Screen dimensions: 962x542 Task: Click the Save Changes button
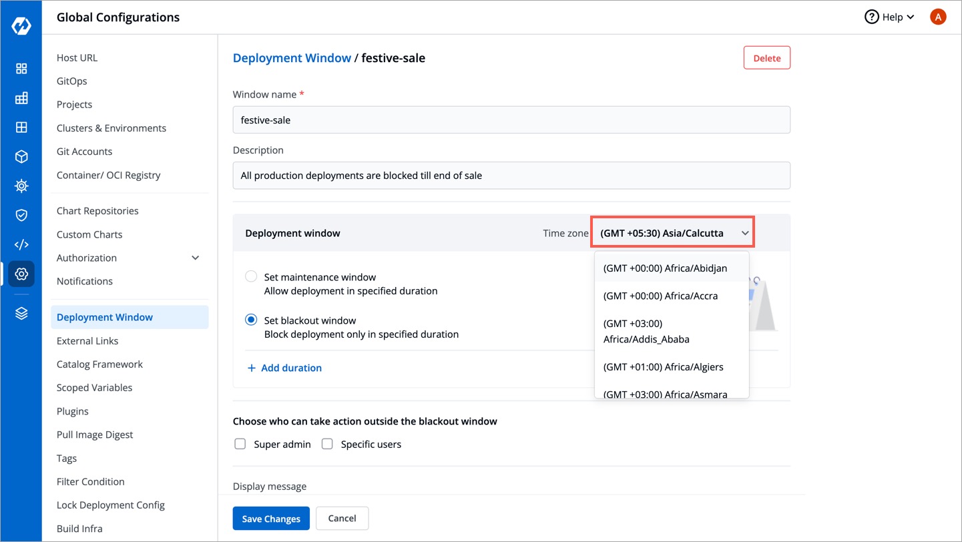click(270, 518)
